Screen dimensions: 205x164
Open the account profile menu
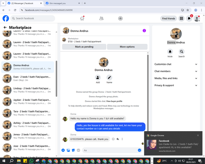click(x=197, y=18)
